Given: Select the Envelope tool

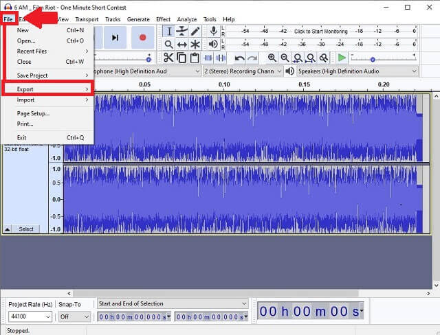Looking at the screenshot, I should (181, 31).
